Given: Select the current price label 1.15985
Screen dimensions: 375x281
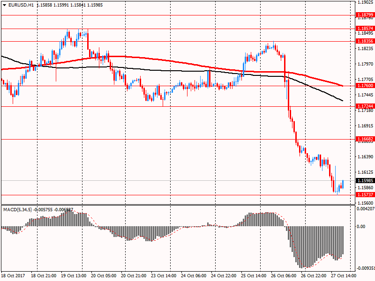Looking at the screenshot, I should coord(365,180).
